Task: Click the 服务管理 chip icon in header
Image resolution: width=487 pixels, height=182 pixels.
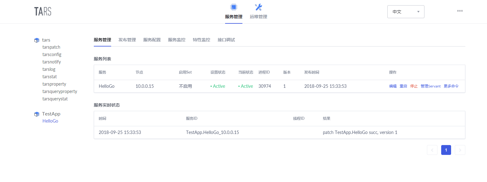Action: click(x=234, y=7)
